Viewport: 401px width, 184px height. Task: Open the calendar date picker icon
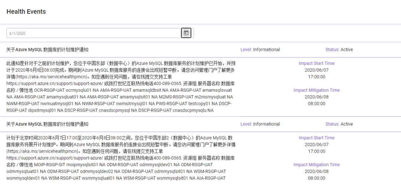coord(186,33)
